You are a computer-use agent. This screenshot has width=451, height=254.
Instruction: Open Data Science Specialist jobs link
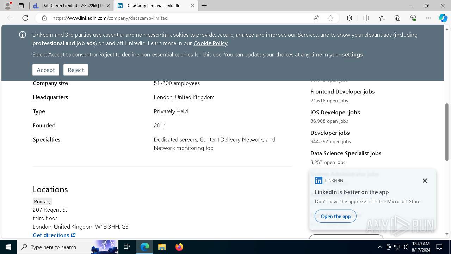(x=346, y=153)
